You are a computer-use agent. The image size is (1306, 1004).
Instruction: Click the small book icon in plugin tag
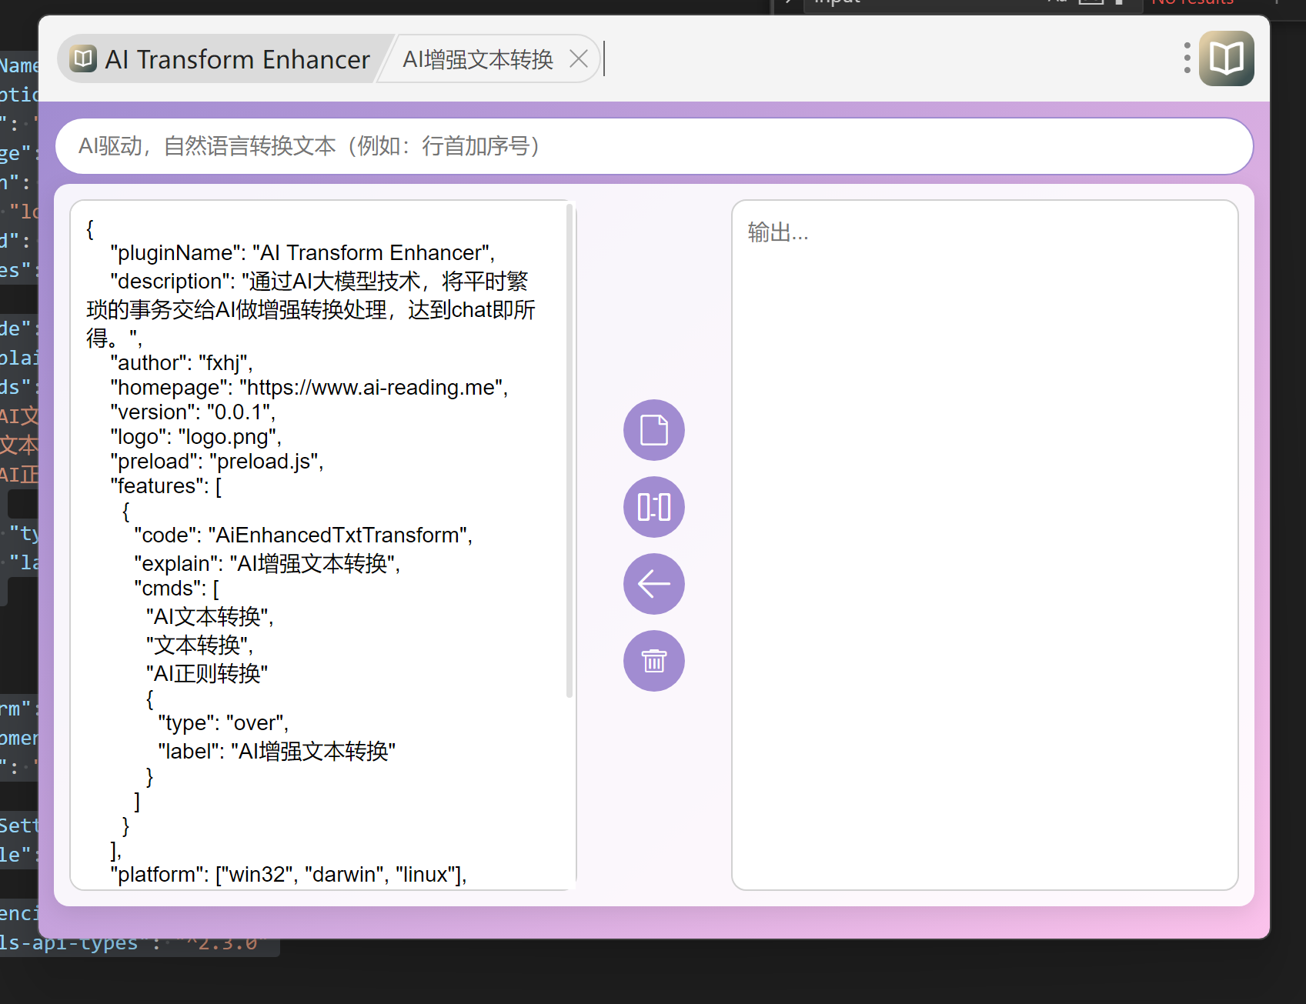pyautogui.click(x=83, y=58)
